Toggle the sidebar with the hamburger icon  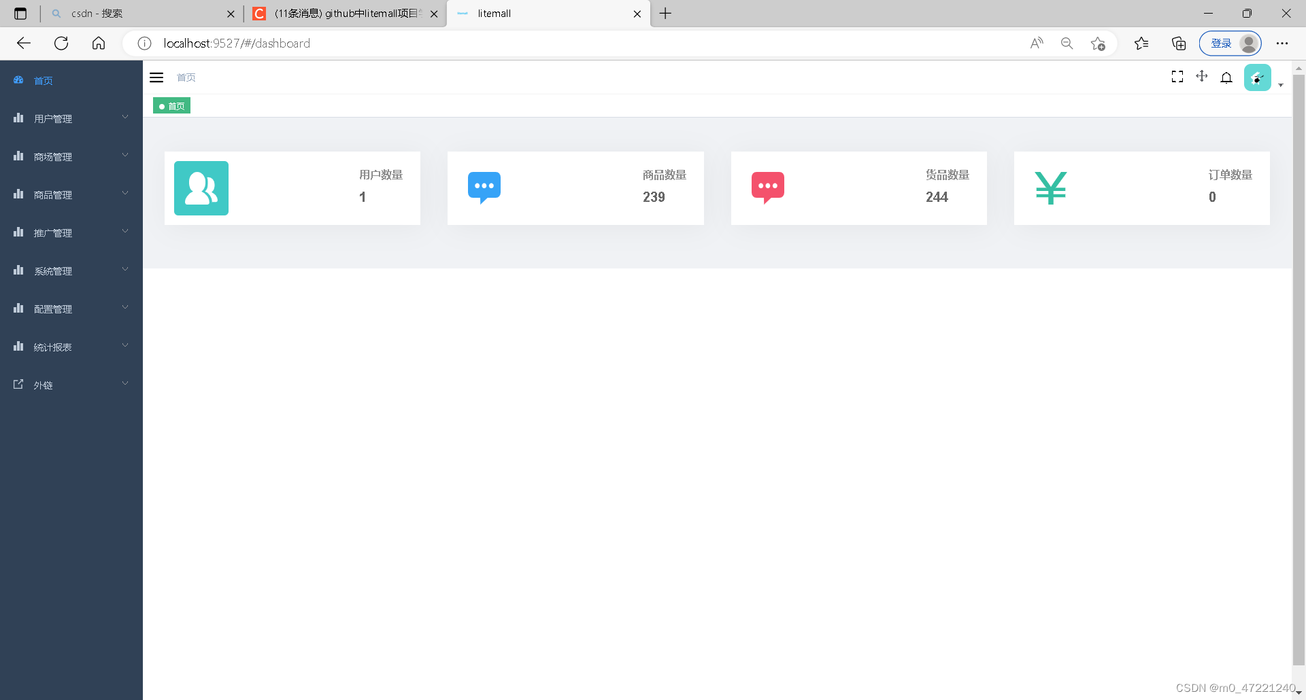tap(156, 77)
